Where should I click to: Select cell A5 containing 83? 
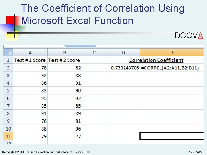pyautogui.click(x=30, y=90)
